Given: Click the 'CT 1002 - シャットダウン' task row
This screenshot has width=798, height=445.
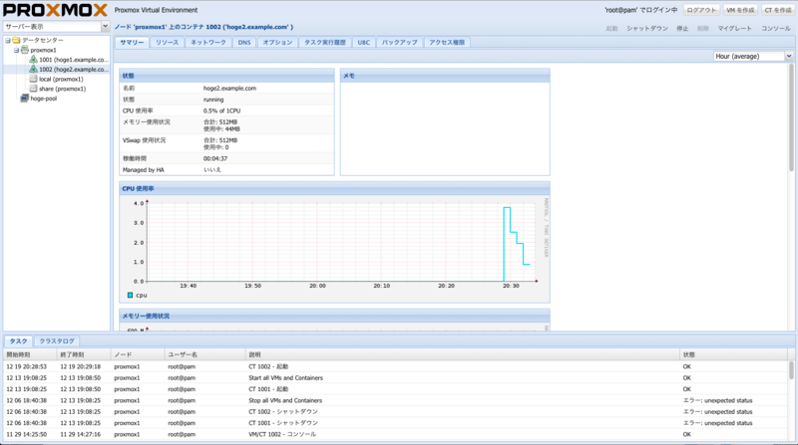Looking at the screenshot, I should (x=395, y=412).
